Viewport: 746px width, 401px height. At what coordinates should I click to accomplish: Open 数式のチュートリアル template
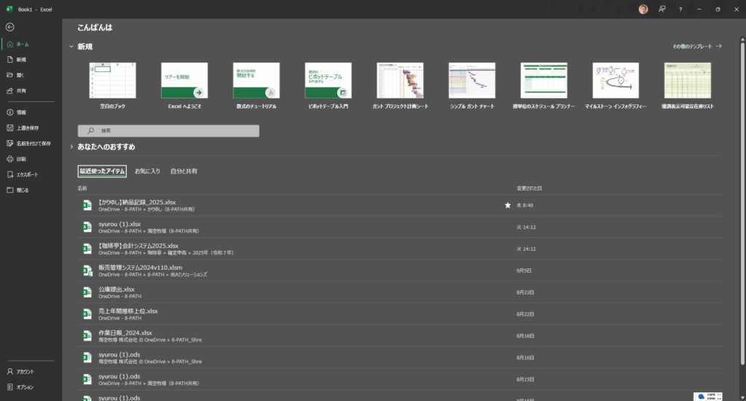(x=256, y=86)
